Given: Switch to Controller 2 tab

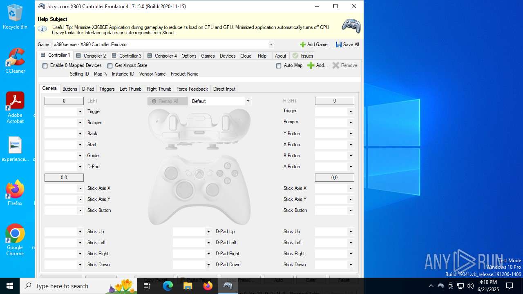Looking at the screenshot, I should (x=91, y=56).
